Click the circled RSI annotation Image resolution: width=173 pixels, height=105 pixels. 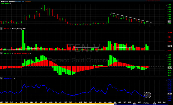click(x=148, y=95)
